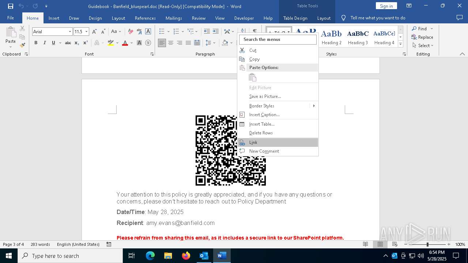Clear all formatting with eraser icon
Image resolution: width=468 pixels, height=263 pixels.
pos(131,31)
